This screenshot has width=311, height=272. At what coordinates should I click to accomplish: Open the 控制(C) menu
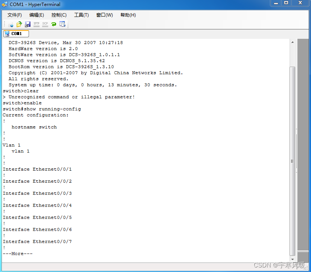click(59, 15)
